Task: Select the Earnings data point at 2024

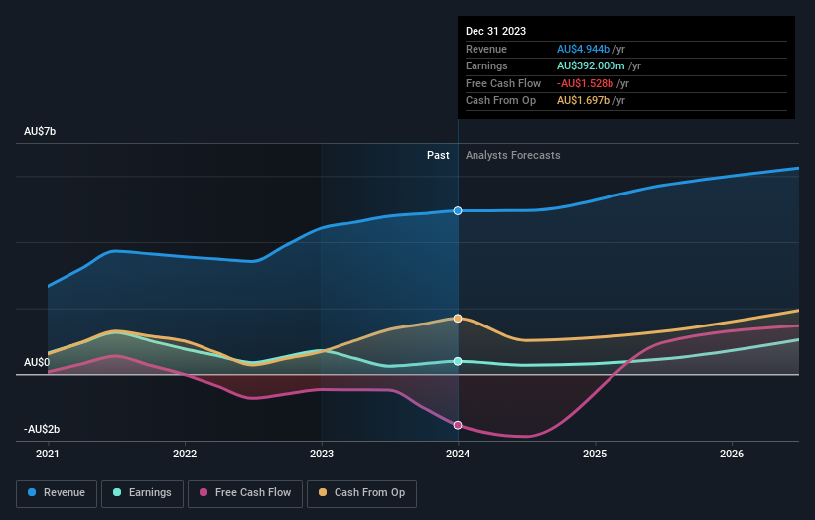Action: (x=458, y=361)
